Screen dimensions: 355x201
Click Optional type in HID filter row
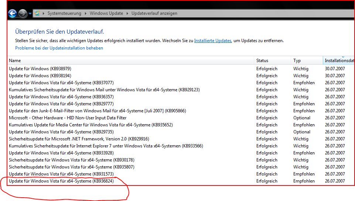(301, 118)
